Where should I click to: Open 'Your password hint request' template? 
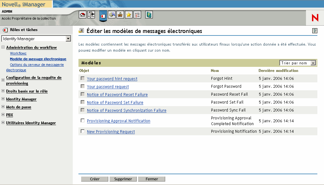[x=112, y=79]
